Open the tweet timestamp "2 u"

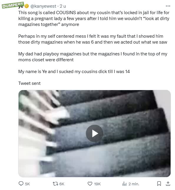(63, 6)
